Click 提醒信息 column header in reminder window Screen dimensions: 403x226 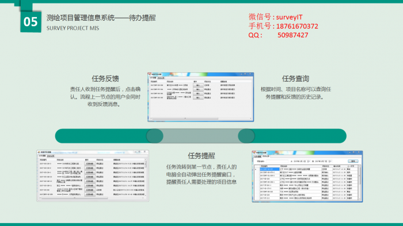pos(117,159)
